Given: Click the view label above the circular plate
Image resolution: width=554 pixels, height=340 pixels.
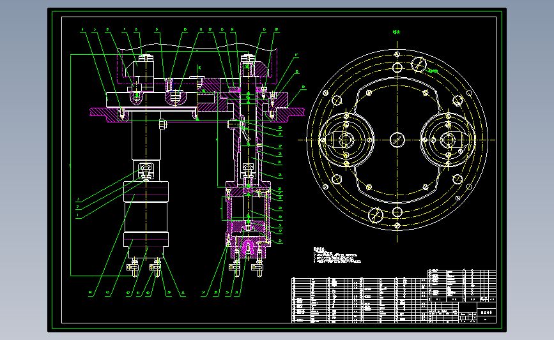Looking at the screenshot, I should click(x=396, y=32).
